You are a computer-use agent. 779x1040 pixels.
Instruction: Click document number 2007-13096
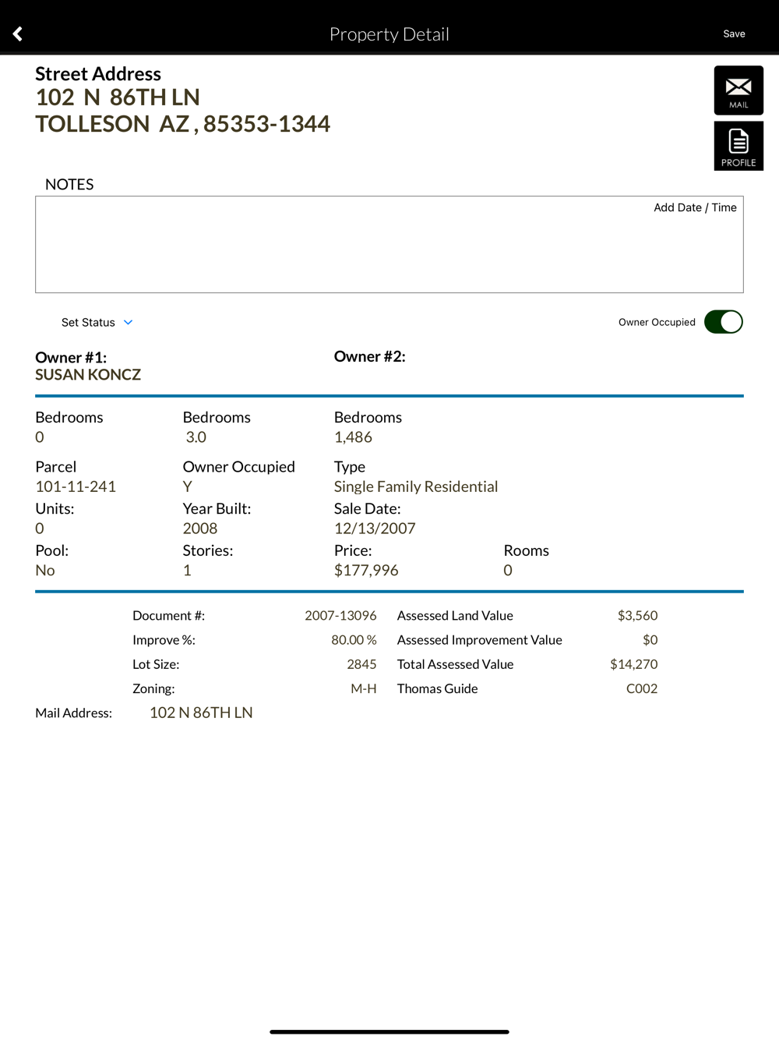340,616
